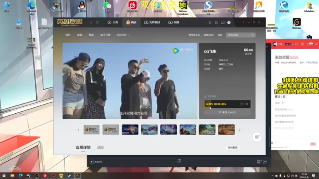The height and width of the screenshot is (179, 319).
Task: Select the 商店 store tab
Action: tap(131, 22)
